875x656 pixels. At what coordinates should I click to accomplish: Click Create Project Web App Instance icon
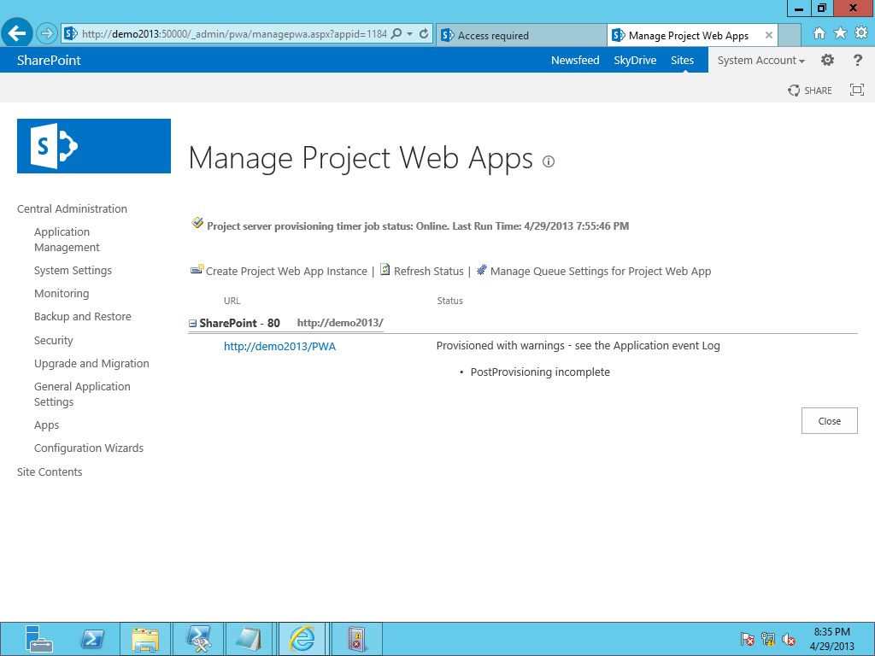(x=197, y=269)
